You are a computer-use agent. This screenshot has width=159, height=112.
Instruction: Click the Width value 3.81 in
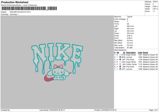(155, 9)
